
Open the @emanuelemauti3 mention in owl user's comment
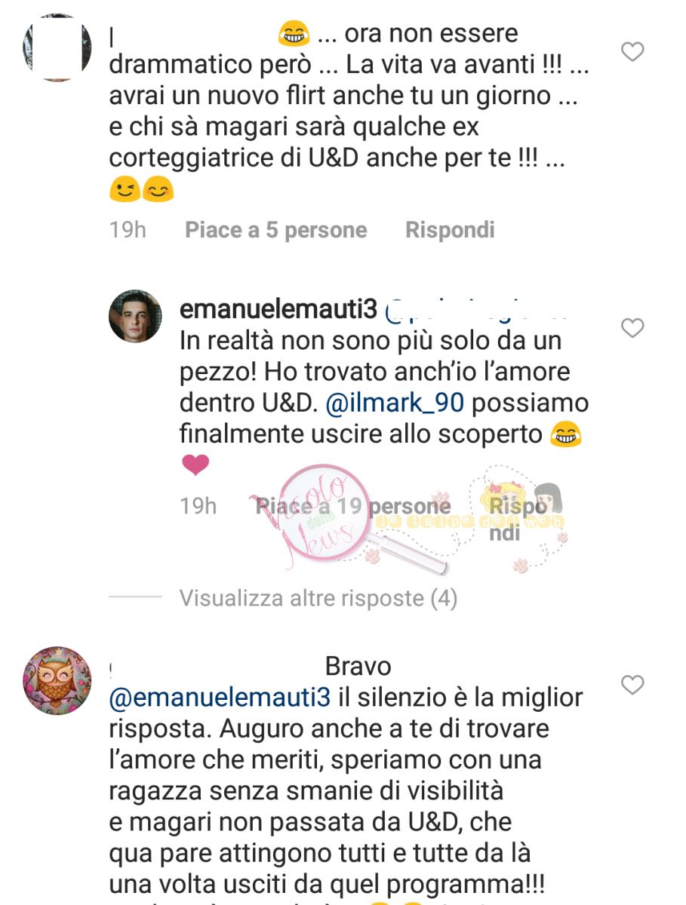[220, 698]
